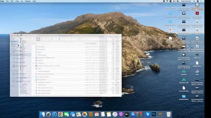Image resolution: width=211 pixels, height=118 pixels.
Task: Open Music app in the Dock
Action: tap(115, 114)
